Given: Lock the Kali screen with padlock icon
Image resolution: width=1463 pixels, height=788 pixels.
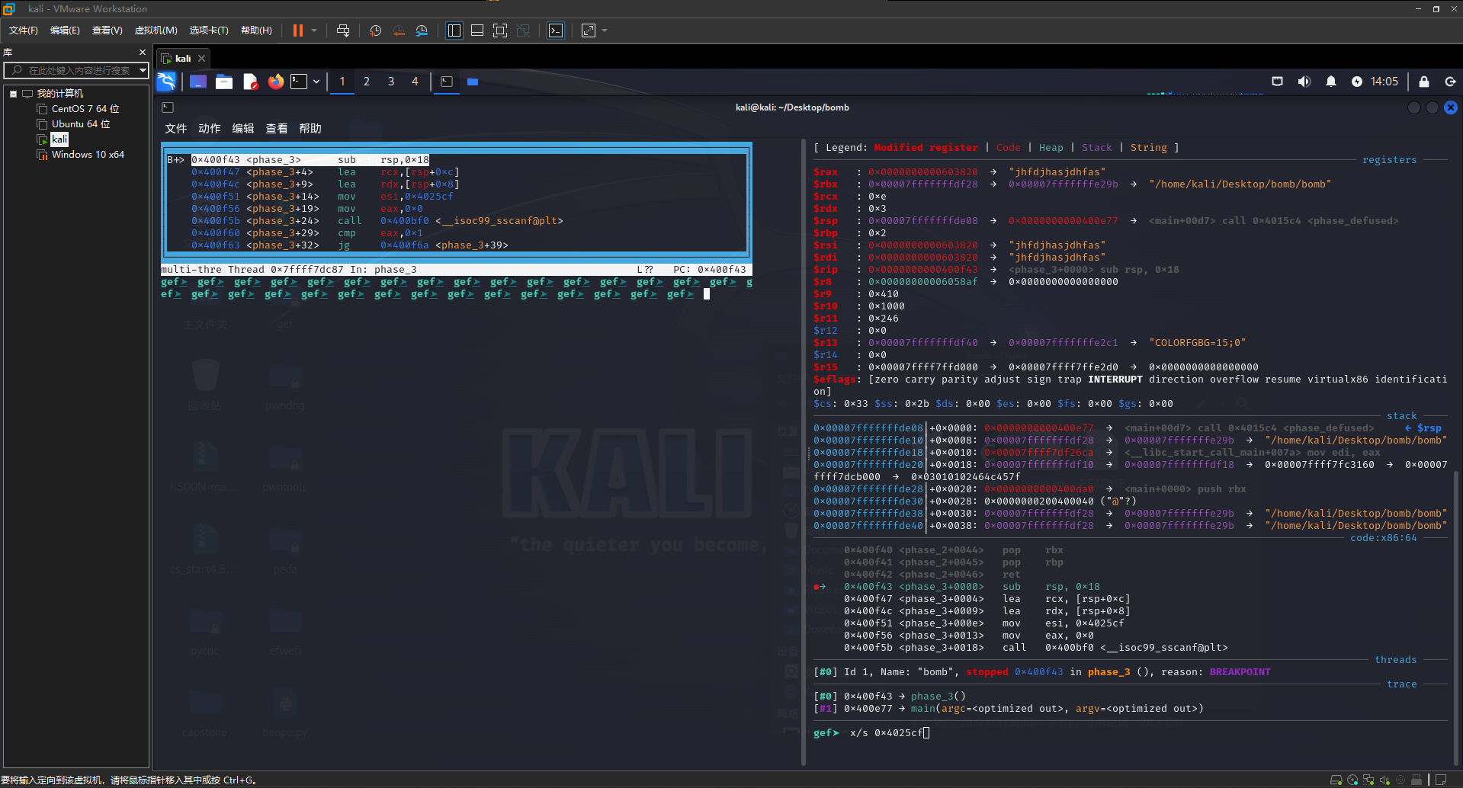Looking at the screenshot, I should pos(1423,82).
